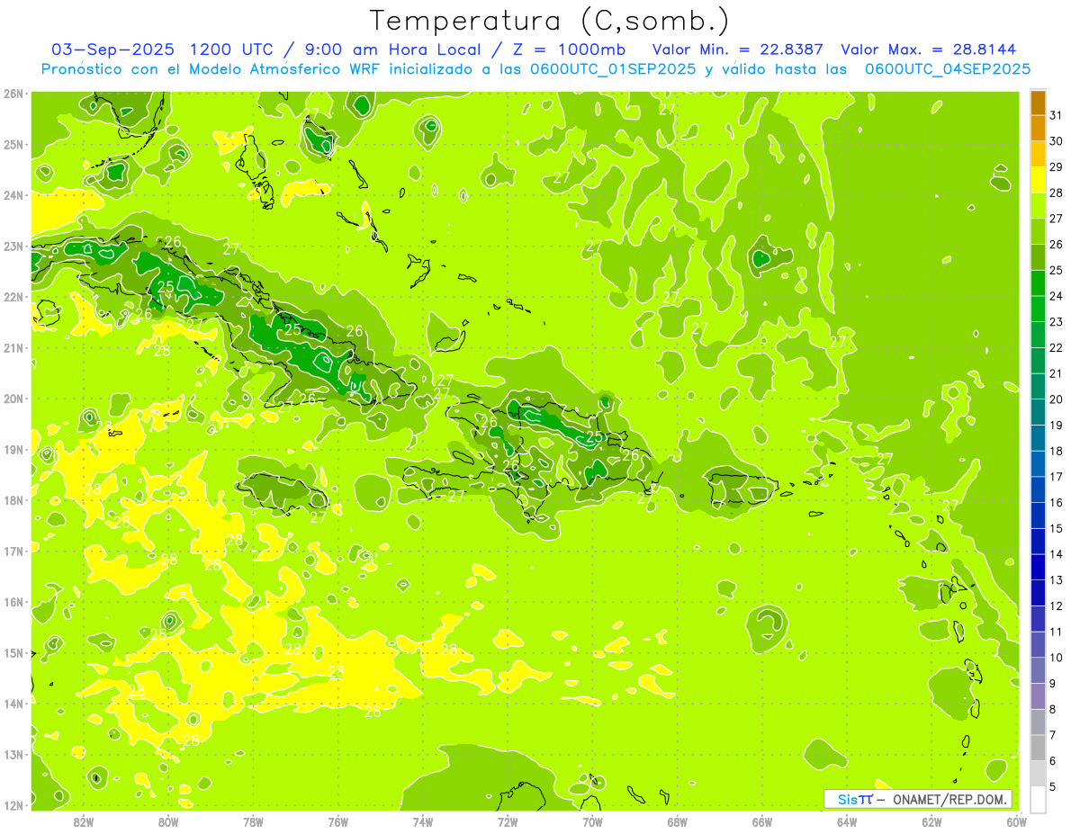Image resolution: width=1080 pixels, height=834 pixels.
Task: Click the '74W' longitude axis label
Action: pos(423,821)
